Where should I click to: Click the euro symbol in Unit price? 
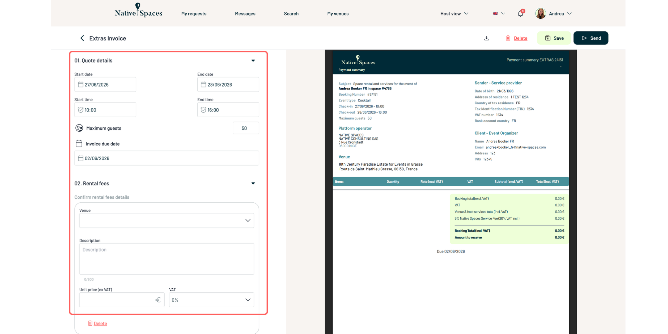(158, 300)
